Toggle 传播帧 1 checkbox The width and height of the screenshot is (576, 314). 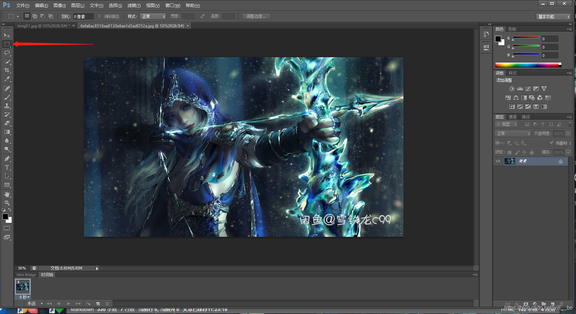click(x=551, y=143)
